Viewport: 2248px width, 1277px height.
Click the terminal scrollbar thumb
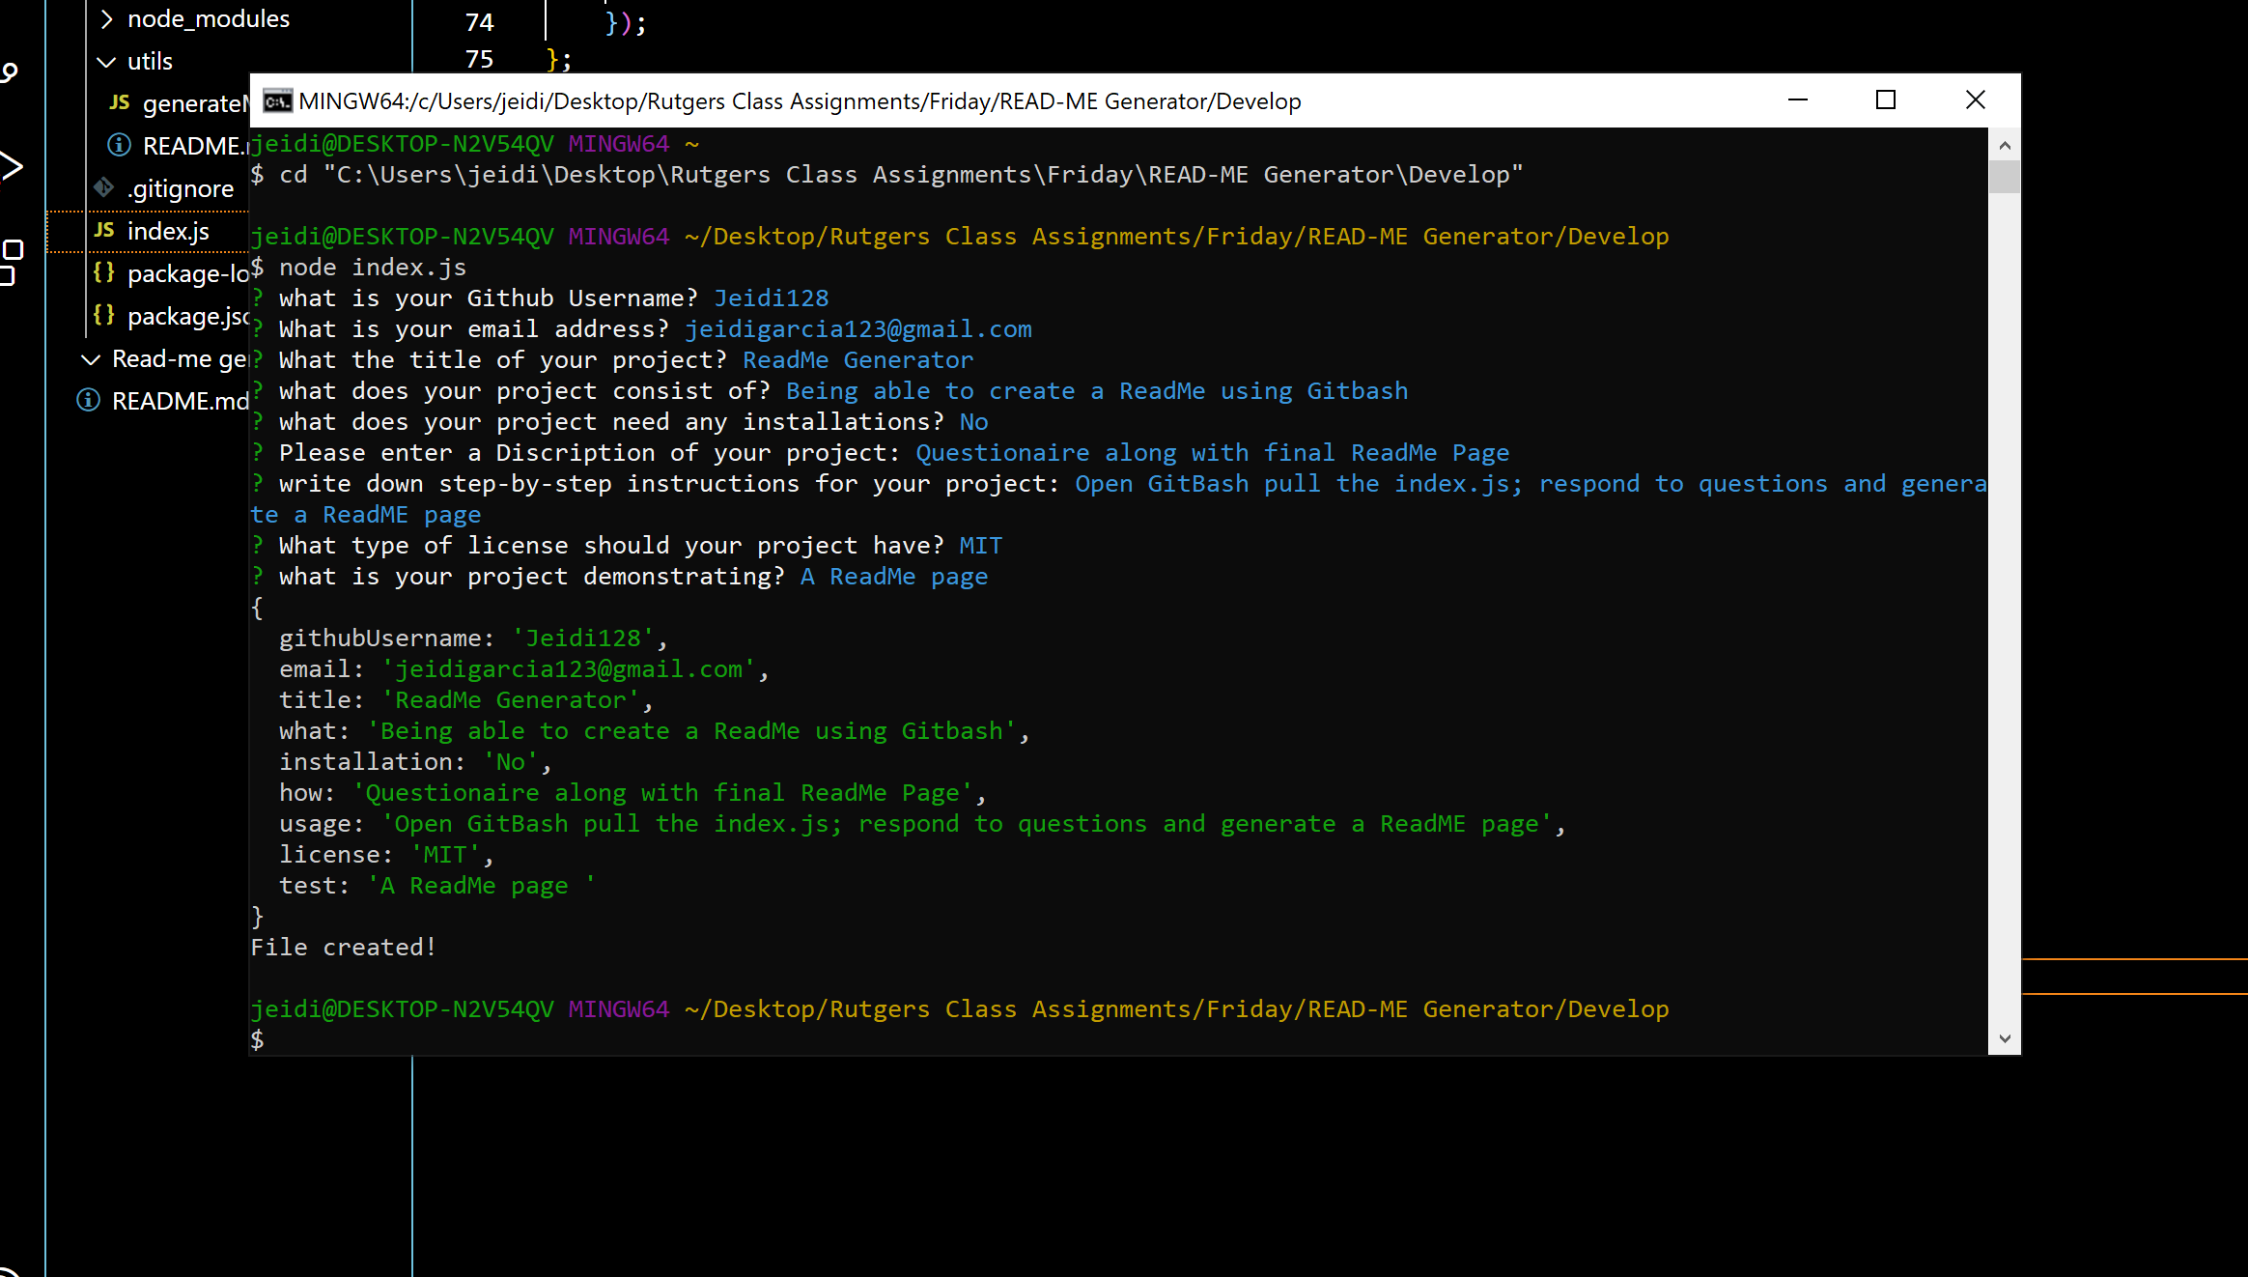[2005, 179]
